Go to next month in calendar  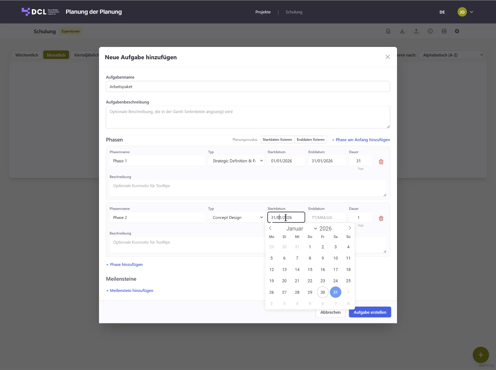pos(349,228)
